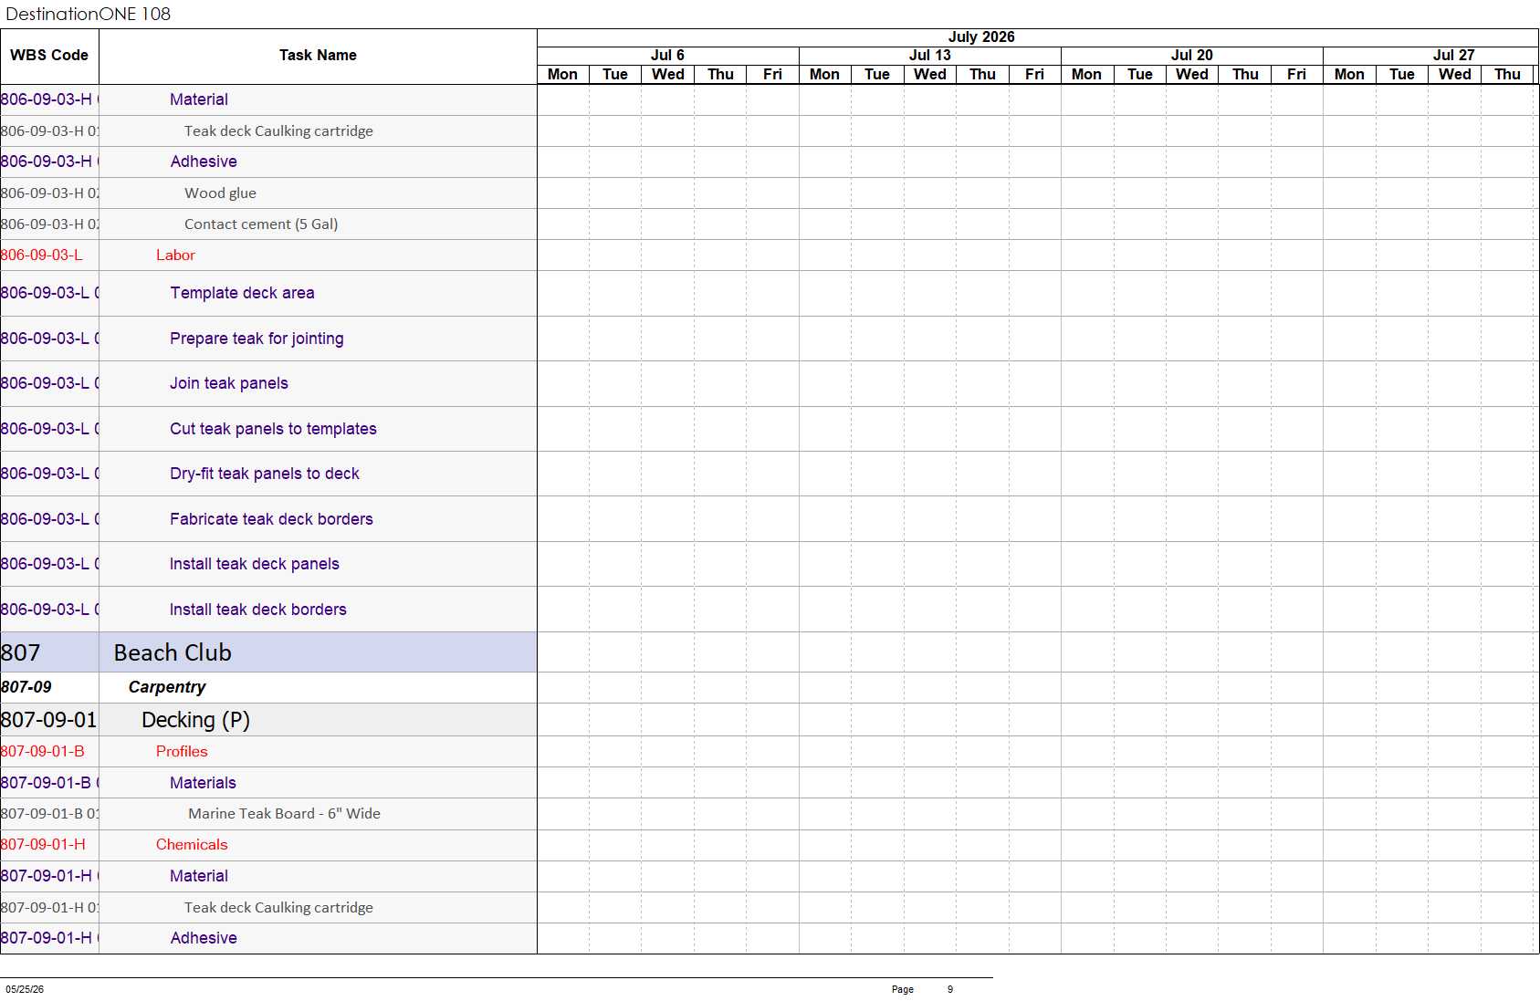Click the 806-09-03-L red WBS code

coord(42,255)
